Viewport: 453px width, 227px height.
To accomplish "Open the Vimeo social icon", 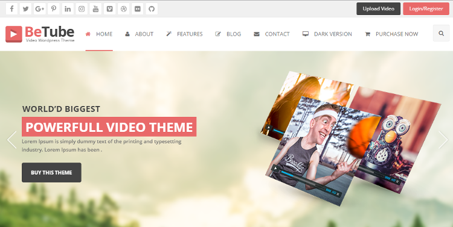I will tap(110, 9).
